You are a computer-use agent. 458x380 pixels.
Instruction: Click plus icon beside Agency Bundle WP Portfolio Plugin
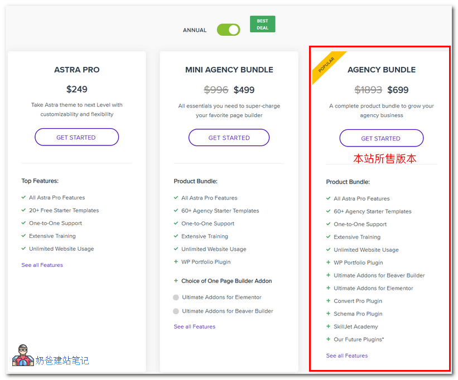click(329, 262)
